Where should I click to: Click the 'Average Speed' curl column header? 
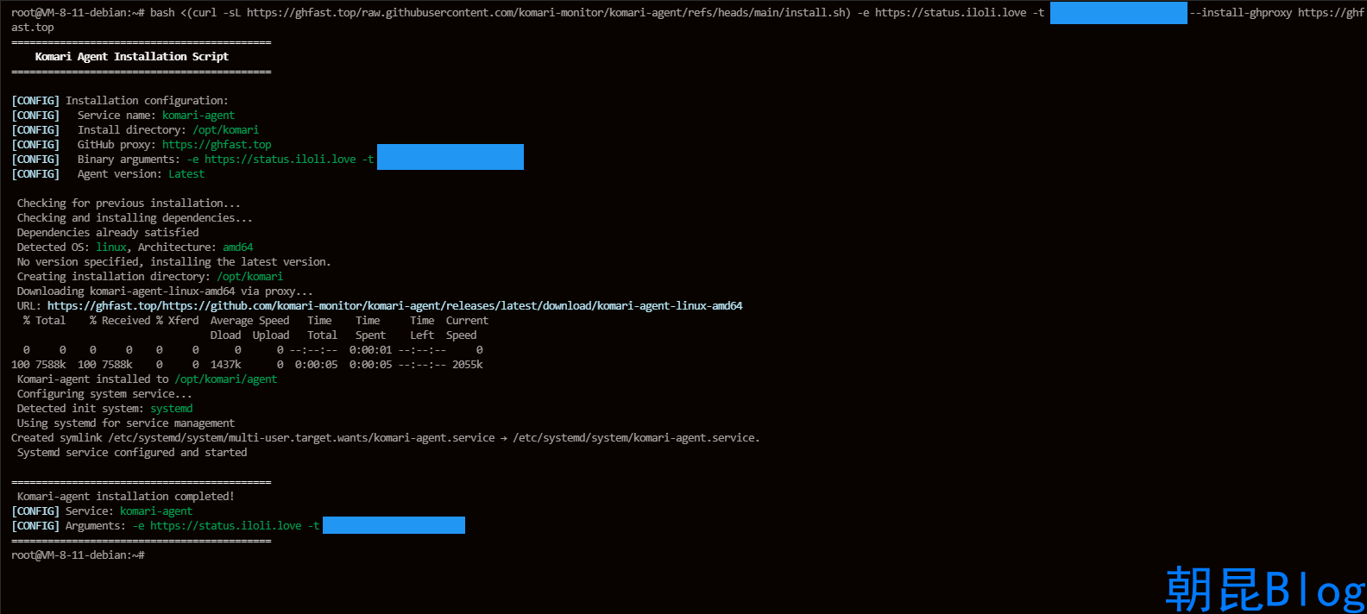point(250,321)
